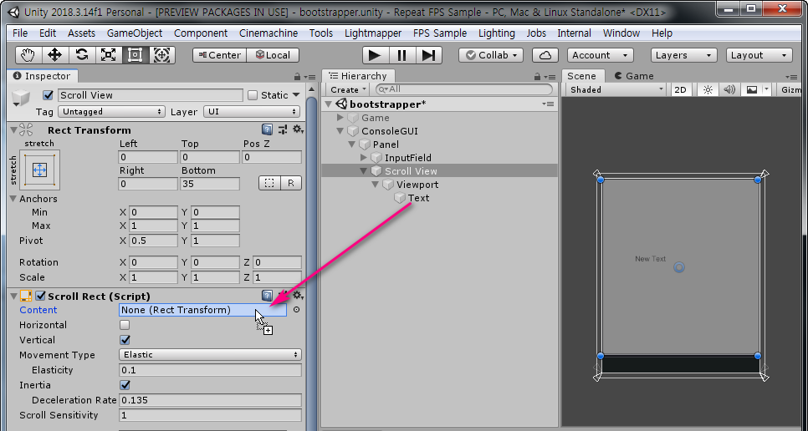Open the Window menu
Viewport: 808px width, 431px height.
click(621, 33)
